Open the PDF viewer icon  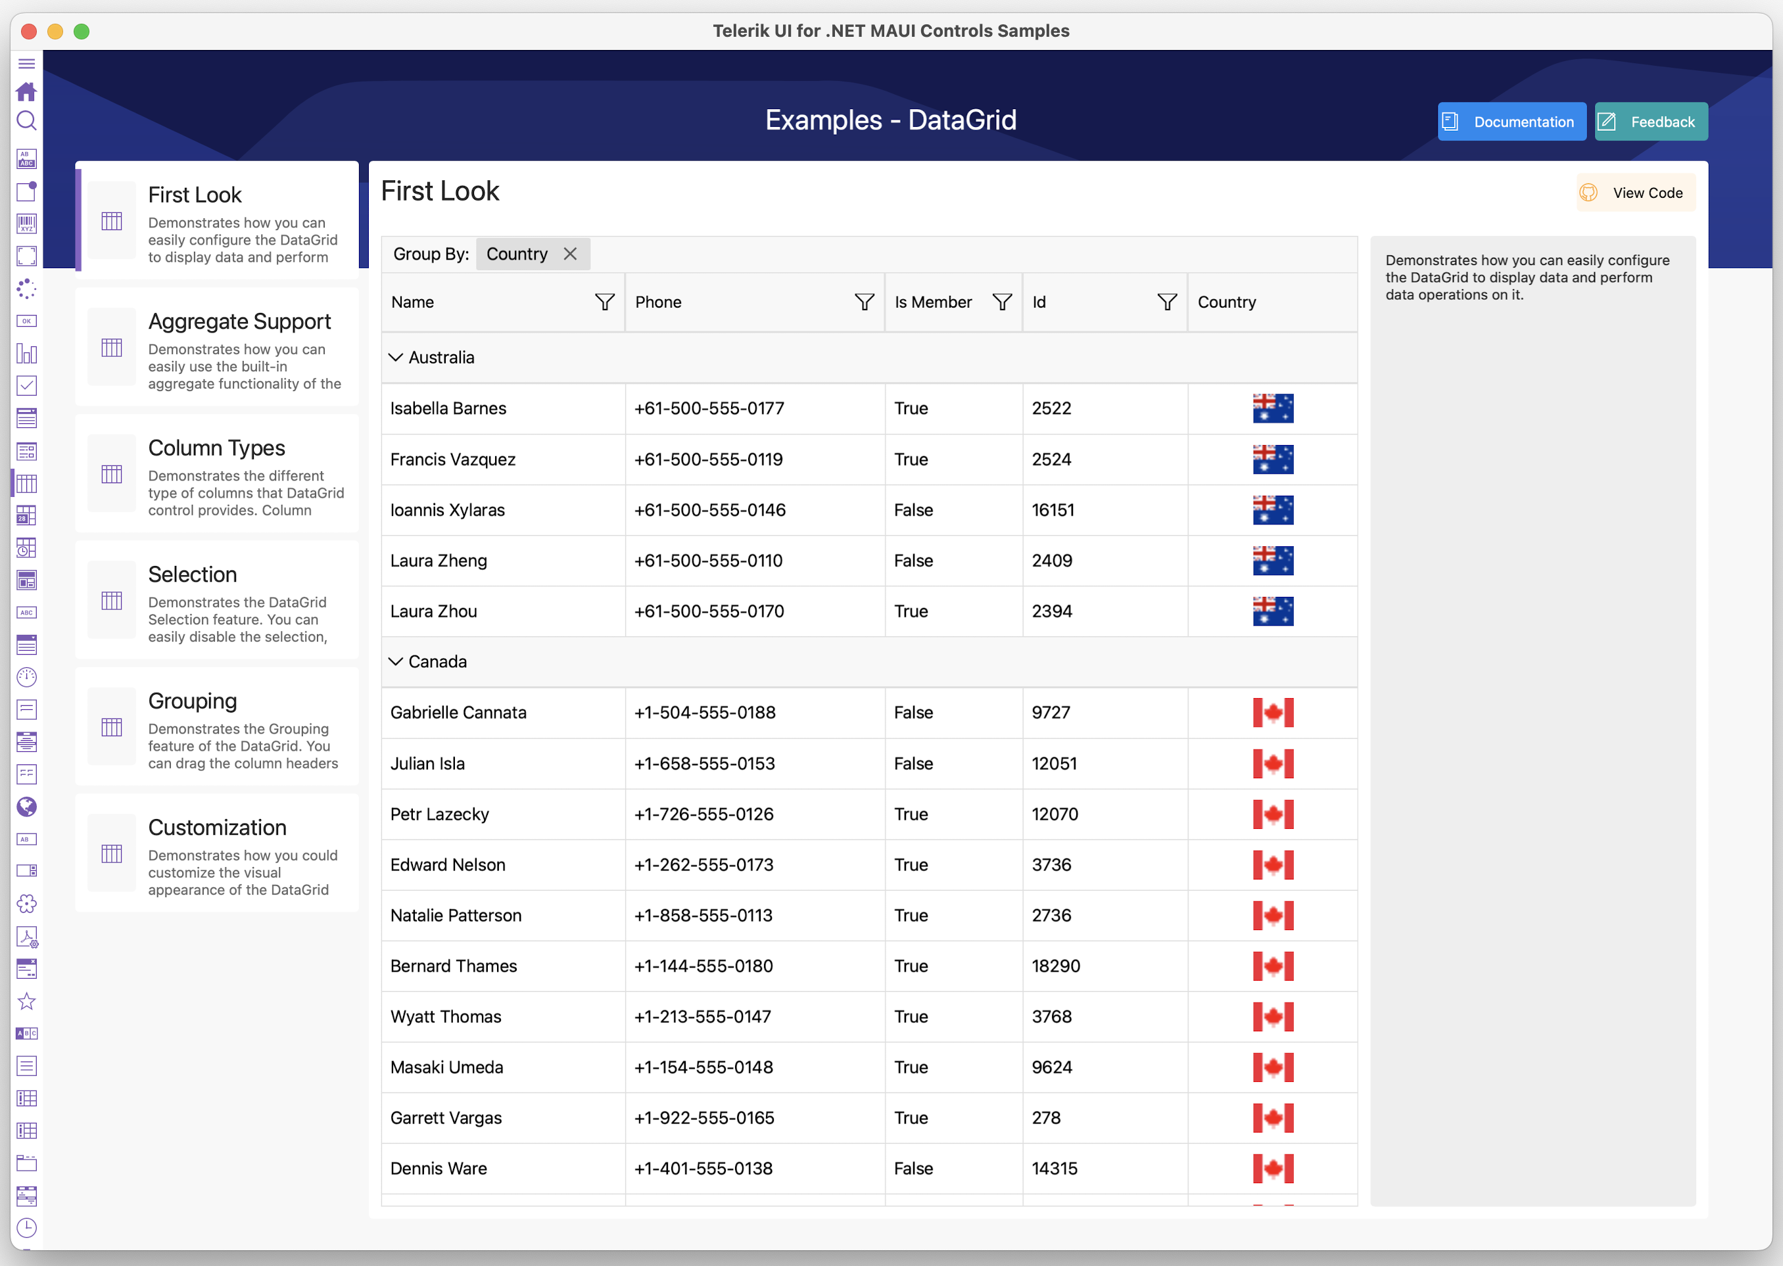point(26,937)
